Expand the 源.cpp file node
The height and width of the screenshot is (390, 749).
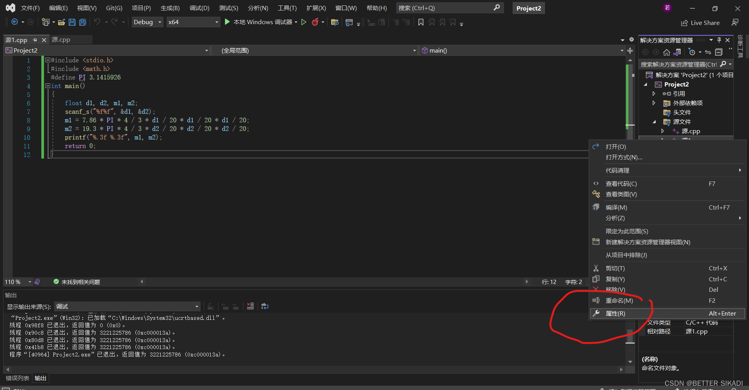(x=663, y=131)
